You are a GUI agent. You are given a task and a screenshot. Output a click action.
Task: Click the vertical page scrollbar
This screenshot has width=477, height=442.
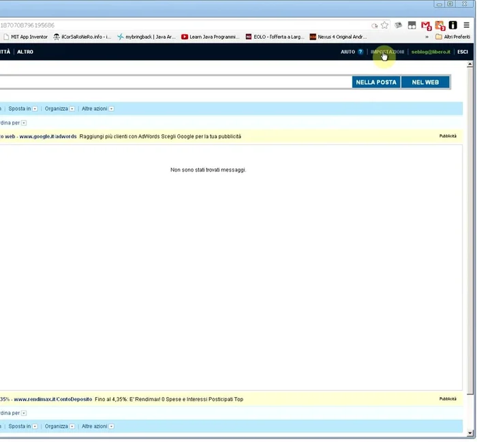point(470,225)
